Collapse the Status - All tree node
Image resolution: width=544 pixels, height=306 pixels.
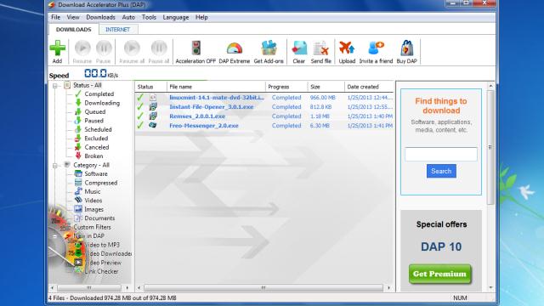(x=54, y=86)
